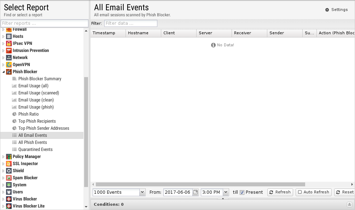Expand the OpenVPN tree node
The height and width of the screenshot is (210, 355).
pyautogui.click(x=3, y=65)
